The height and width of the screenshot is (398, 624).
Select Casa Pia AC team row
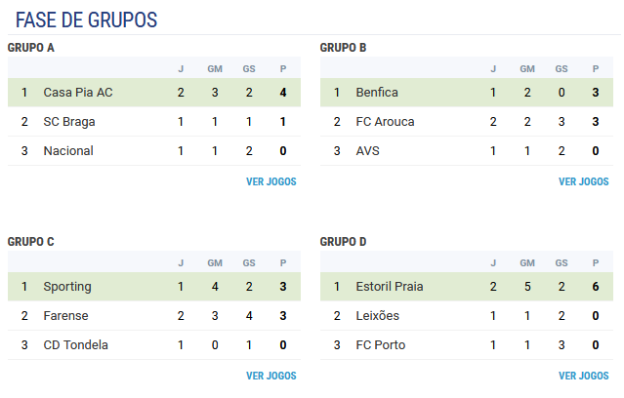(154, 93)
